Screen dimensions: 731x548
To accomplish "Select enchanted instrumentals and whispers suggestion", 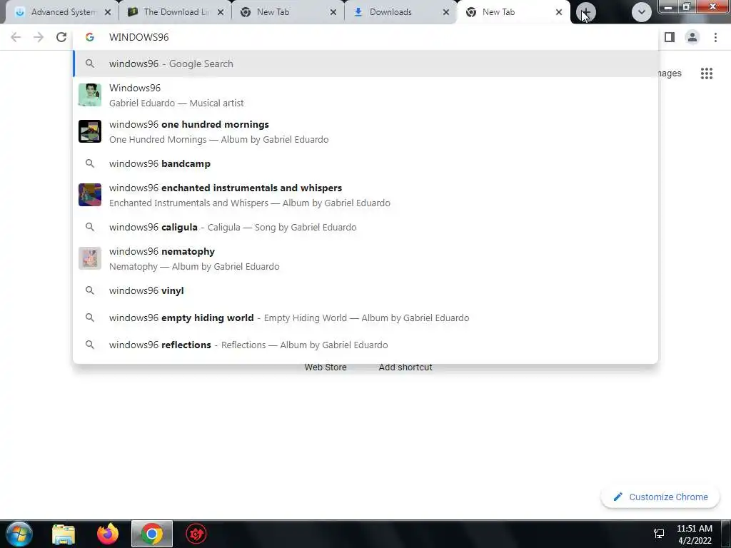I will (365, 195).
